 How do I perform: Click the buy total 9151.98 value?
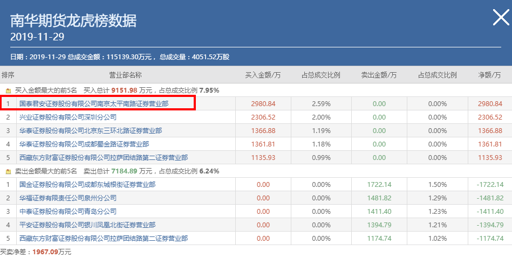(124, 90)
